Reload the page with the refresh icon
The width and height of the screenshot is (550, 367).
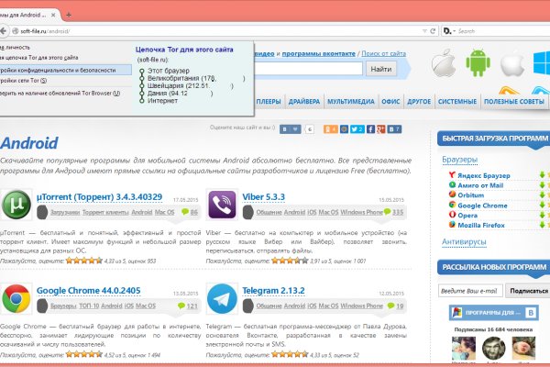(433, 31)
